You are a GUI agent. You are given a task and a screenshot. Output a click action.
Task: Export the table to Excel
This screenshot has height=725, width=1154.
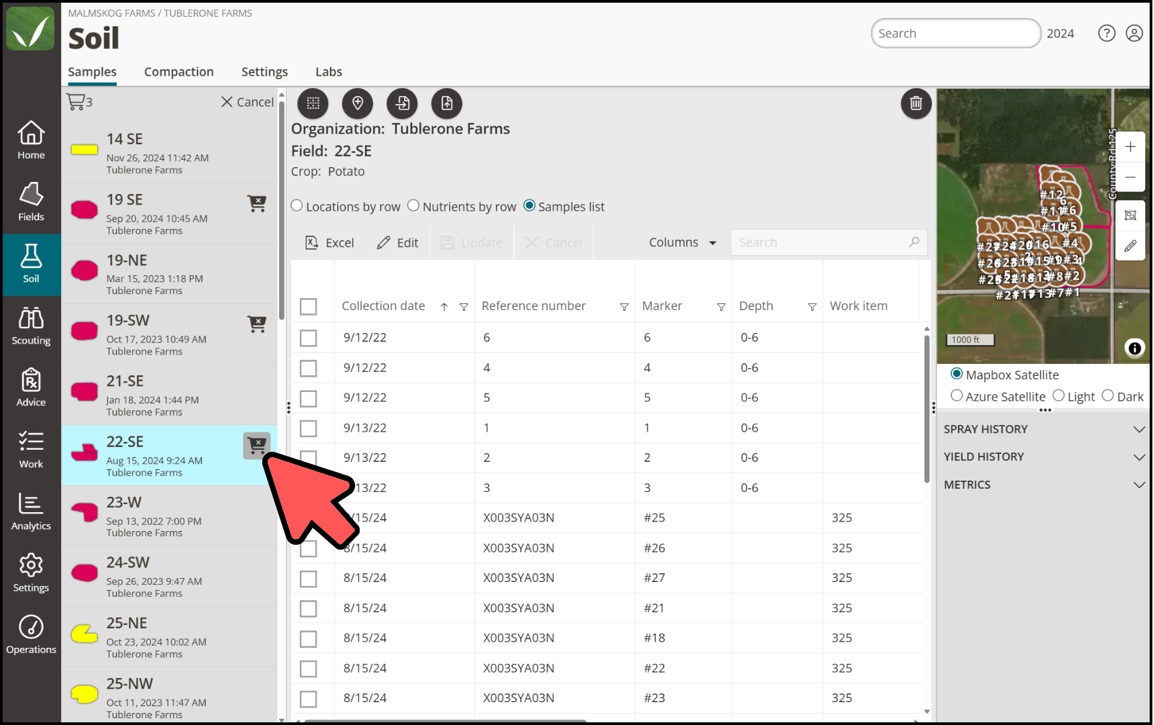pyautogui.click(x=329, y=242)
